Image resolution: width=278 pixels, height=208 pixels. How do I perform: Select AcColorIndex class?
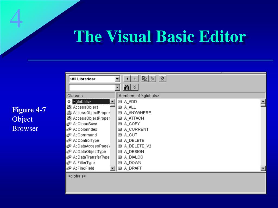[85, 129]
